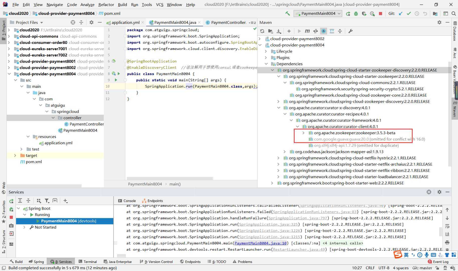This screenshot has width=458, height=271.
Task: Open the Database side panel
Action: tap(455, 31)
